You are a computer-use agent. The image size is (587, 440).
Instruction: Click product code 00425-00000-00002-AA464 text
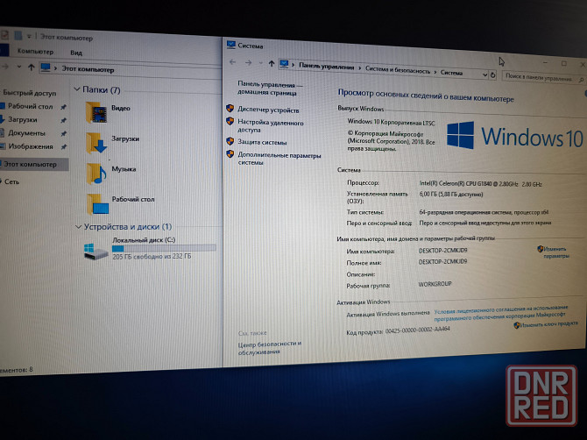pos(417,330)
